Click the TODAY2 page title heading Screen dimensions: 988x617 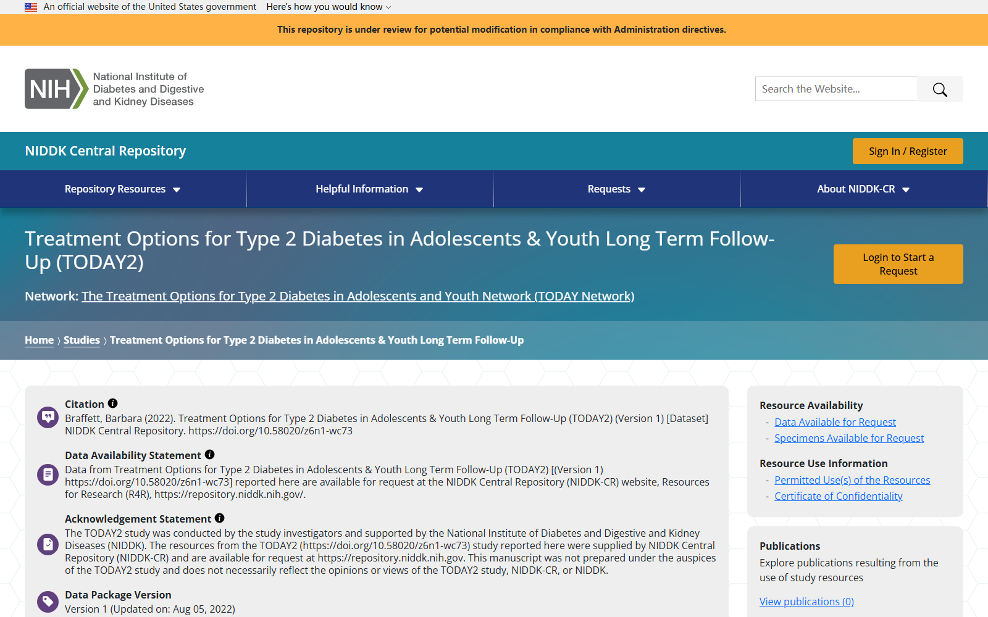[x=400, y=250]
